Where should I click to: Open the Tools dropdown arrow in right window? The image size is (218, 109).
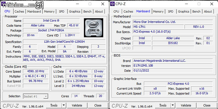click(x=173, y=105)
